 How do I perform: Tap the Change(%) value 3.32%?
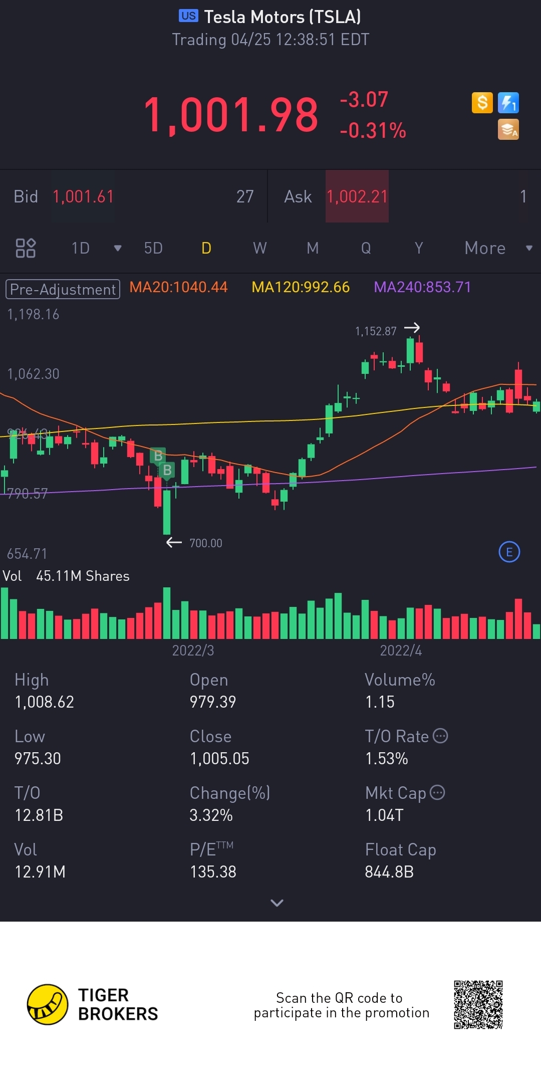[211, 815]
